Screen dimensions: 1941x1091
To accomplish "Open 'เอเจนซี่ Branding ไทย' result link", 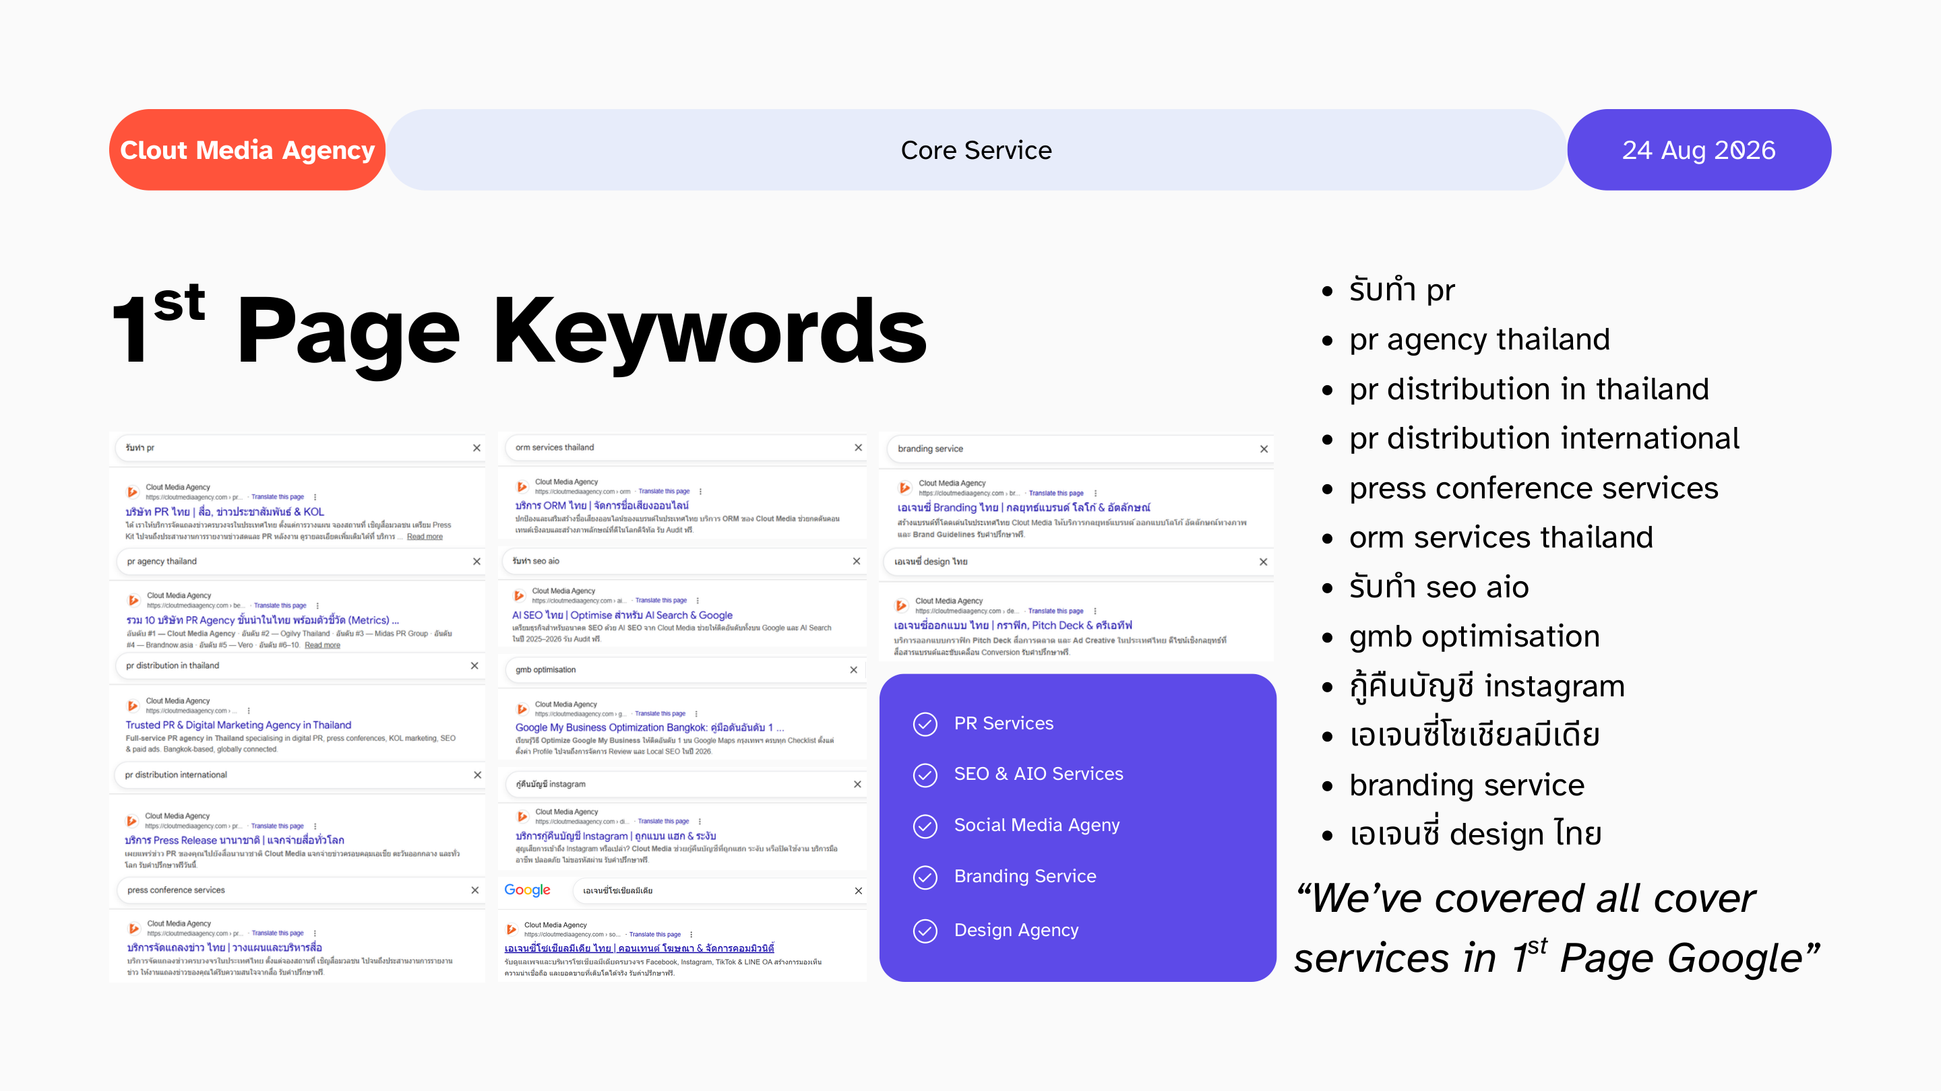I will coord(1024,508).
